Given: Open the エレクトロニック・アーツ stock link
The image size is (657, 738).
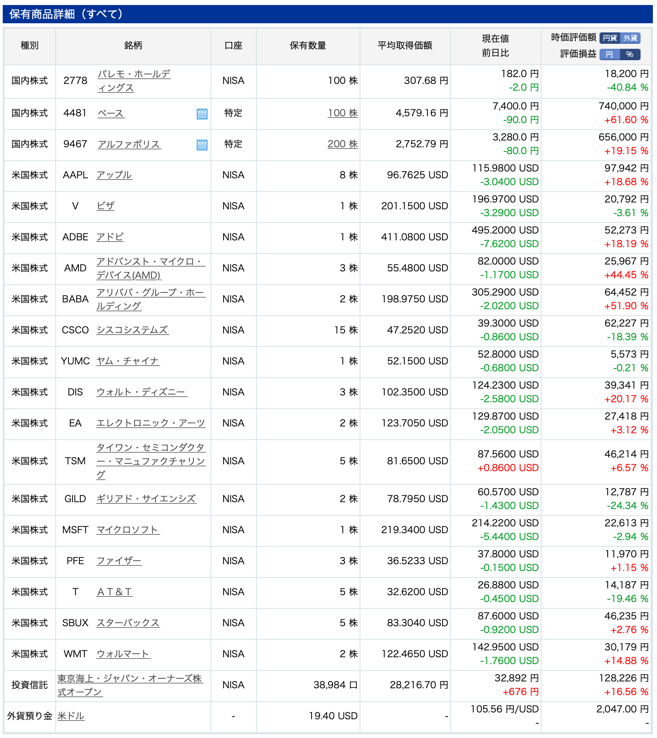Looking at the screenshot, I should [151, 423].
